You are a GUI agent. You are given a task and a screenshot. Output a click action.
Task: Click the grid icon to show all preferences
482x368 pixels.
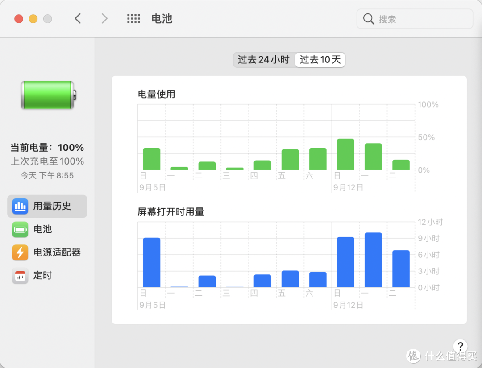(133, 18)
